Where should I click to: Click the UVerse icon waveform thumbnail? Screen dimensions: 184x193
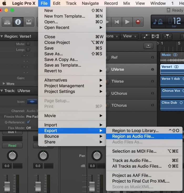pyautogui.click(x=32, y=102)
